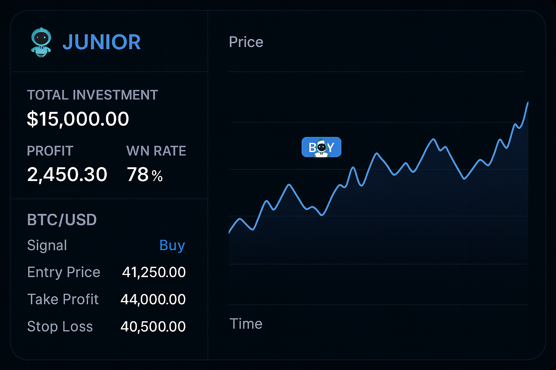Screen dimensions: 556x370
Task: Click the $15,000.00 total investment amount
Action: (x=78, y=119)
